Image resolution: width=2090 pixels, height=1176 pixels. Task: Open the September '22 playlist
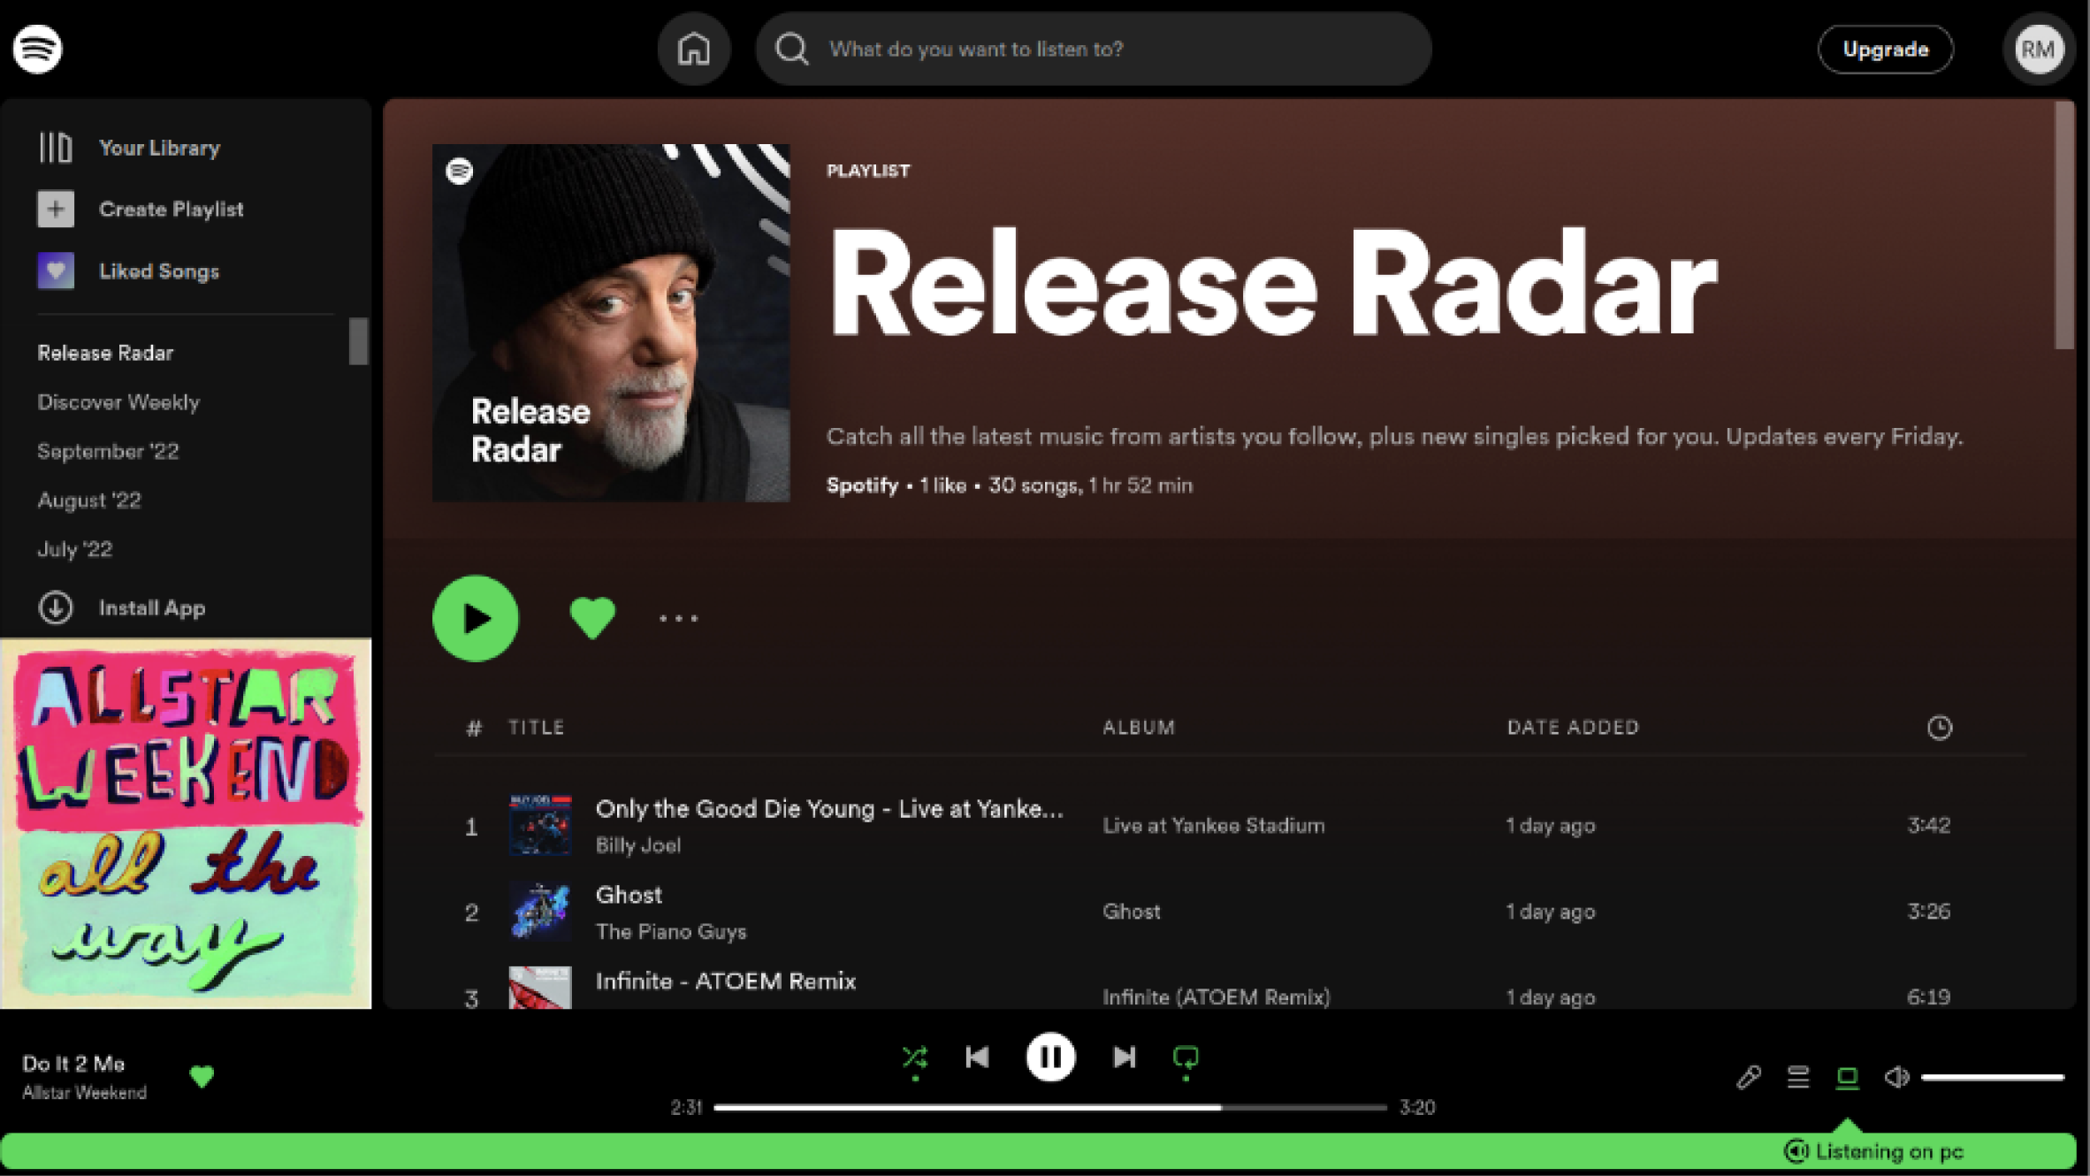[x=108, y=451]
